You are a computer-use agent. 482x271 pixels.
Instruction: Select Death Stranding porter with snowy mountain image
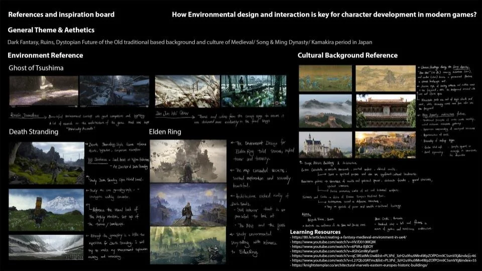[x=46, y=210]
